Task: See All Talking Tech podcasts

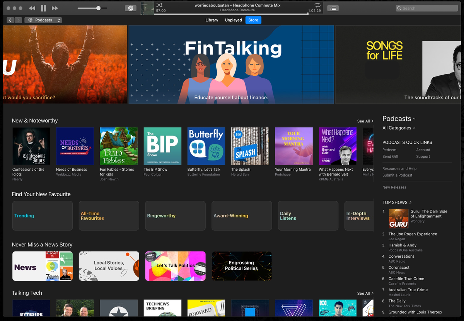Action: tap(365, 294)
